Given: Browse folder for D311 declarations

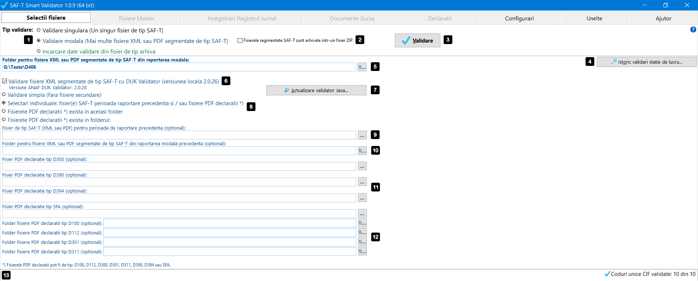Looking at the screenshot, I should pos(362,252).
